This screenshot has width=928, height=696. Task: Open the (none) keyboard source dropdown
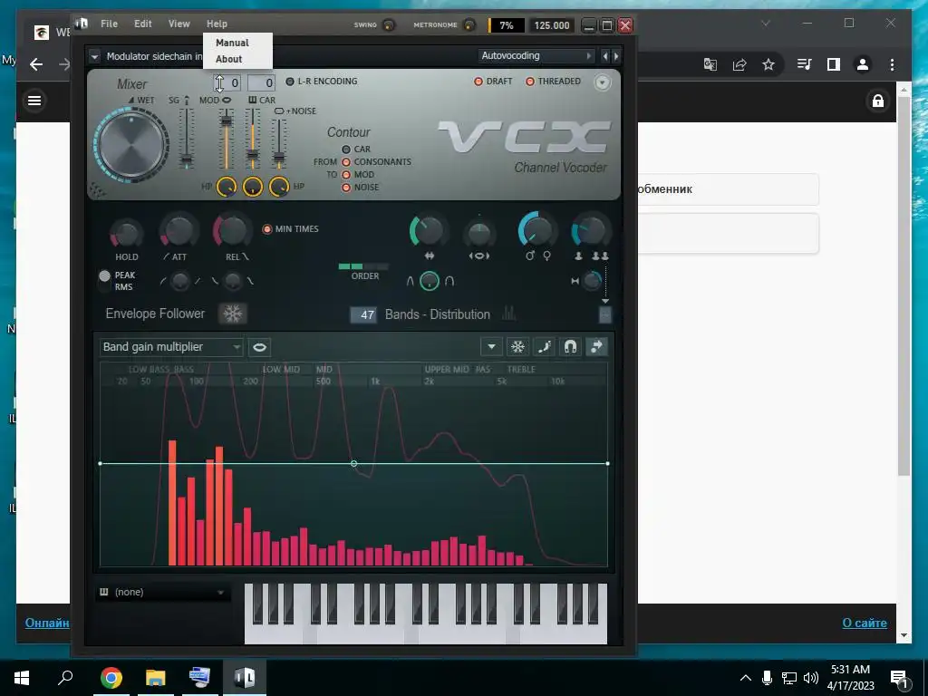pos(163,592)
